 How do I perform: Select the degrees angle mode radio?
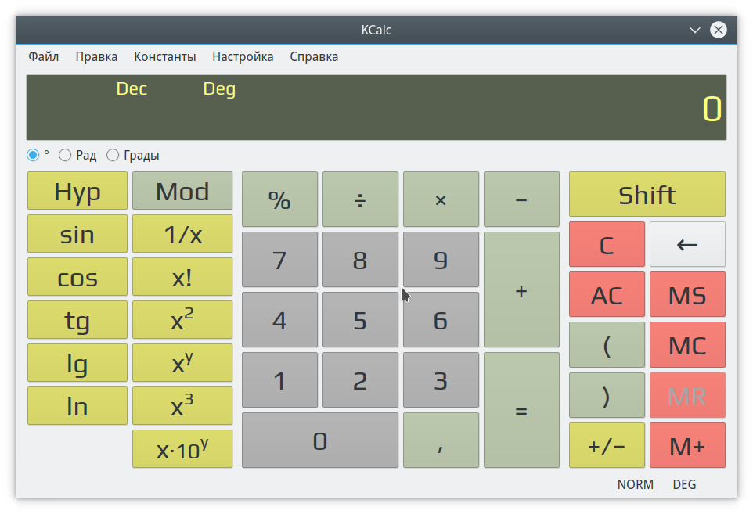[x=33, y=155]
